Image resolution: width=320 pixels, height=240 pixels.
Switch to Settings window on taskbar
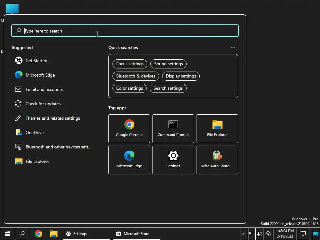pyautogui.click(x=87, y=234)
